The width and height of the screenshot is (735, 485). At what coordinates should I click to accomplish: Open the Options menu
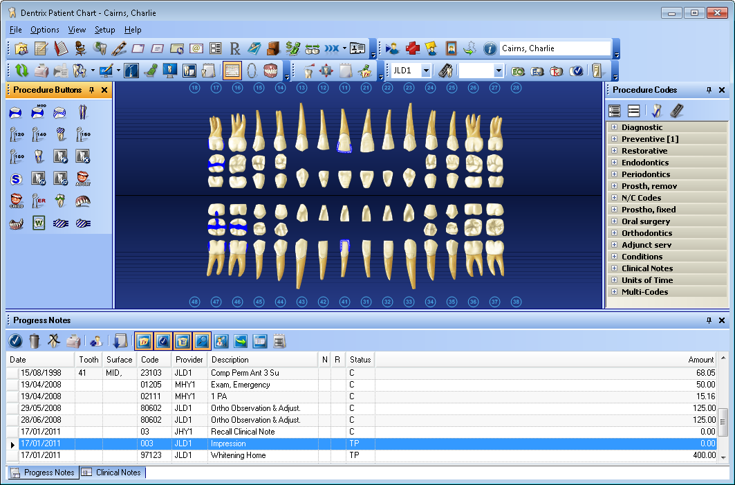click(x=44, y=30)
